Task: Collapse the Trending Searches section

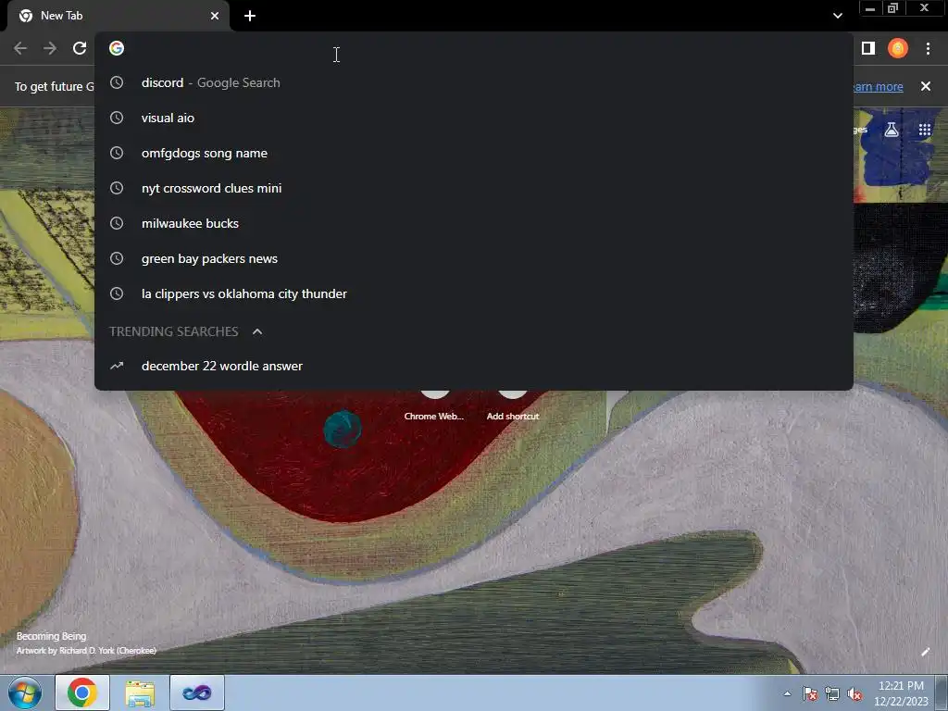Action: (x=257, y=331)
